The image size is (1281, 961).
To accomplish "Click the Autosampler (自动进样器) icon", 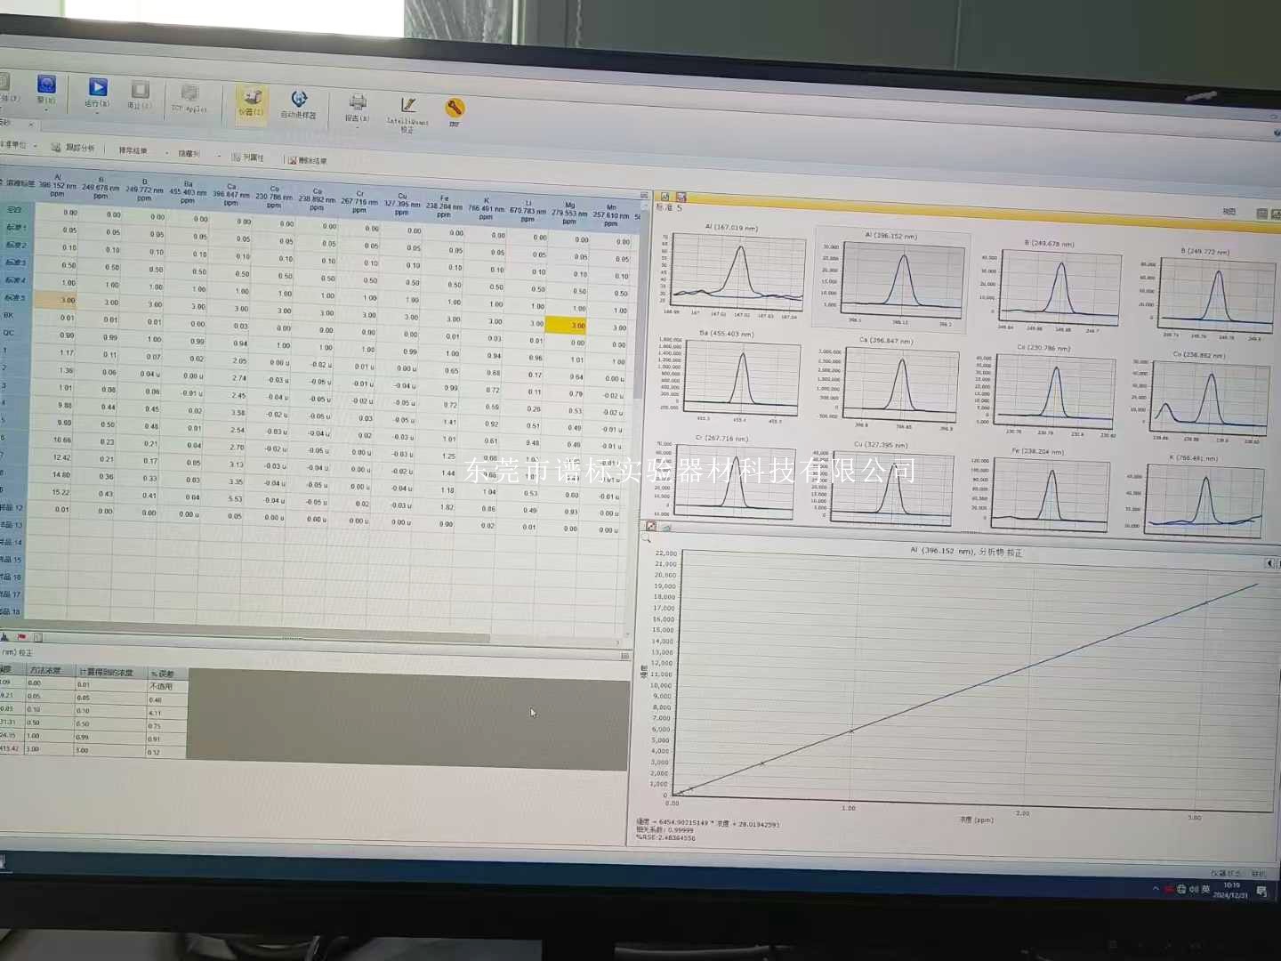I will click(x=299, y=99).
